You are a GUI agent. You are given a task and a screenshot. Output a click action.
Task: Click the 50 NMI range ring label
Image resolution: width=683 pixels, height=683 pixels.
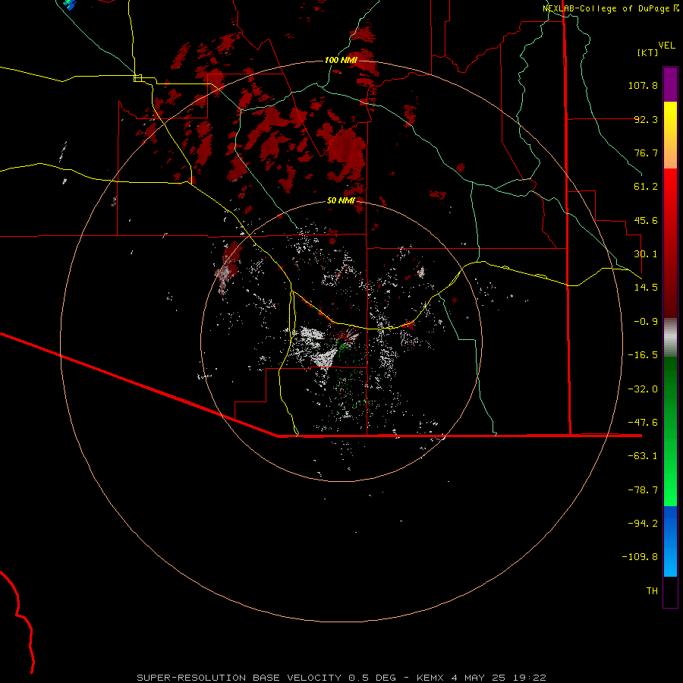click(x=341, y=201)
